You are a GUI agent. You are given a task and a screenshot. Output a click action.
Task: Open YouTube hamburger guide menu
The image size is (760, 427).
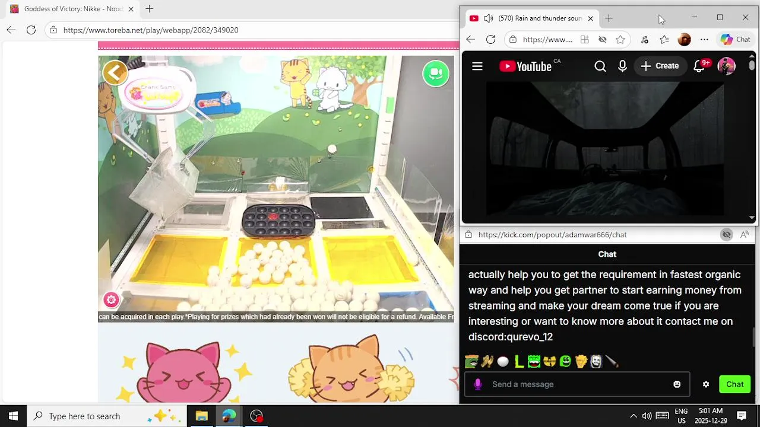(x=477, y=66)
